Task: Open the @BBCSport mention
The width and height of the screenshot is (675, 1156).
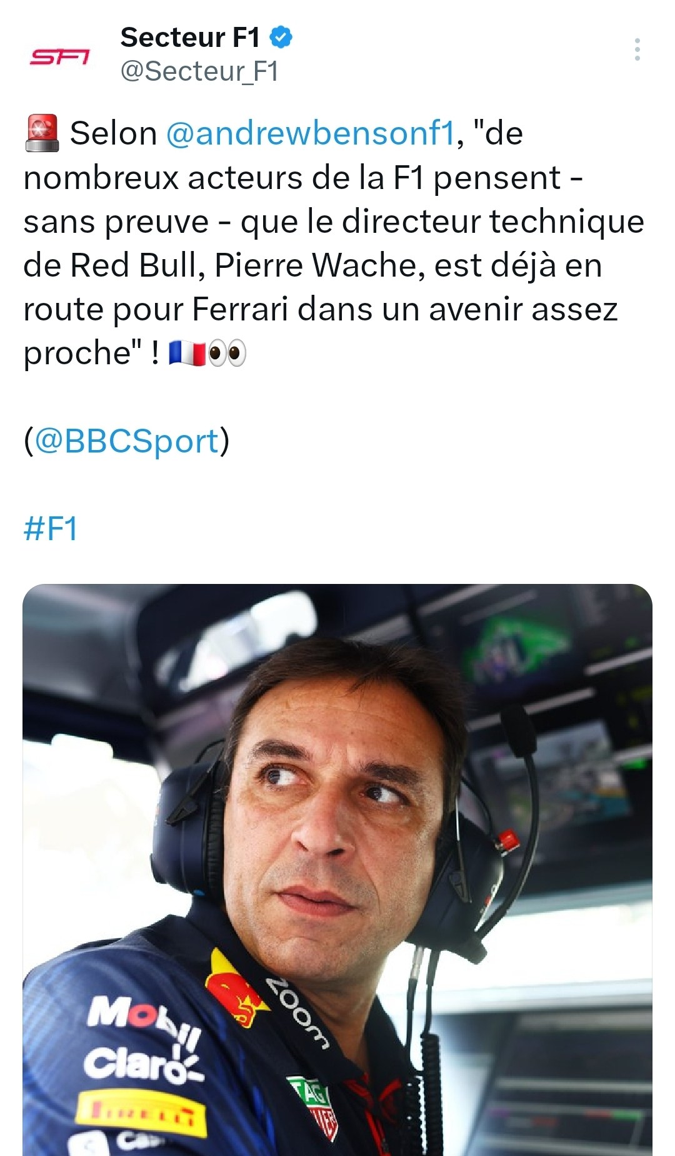Action: tap(126, 441)
